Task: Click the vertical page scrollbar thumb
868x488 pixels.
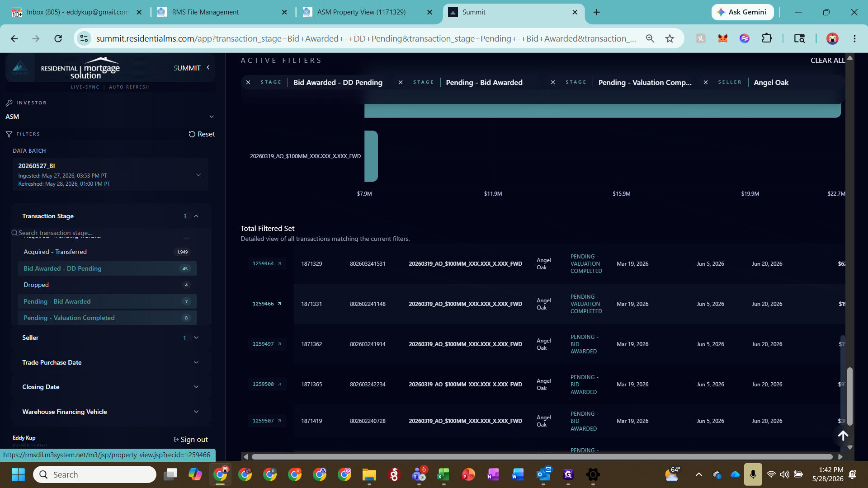Action: coord(850,396)
